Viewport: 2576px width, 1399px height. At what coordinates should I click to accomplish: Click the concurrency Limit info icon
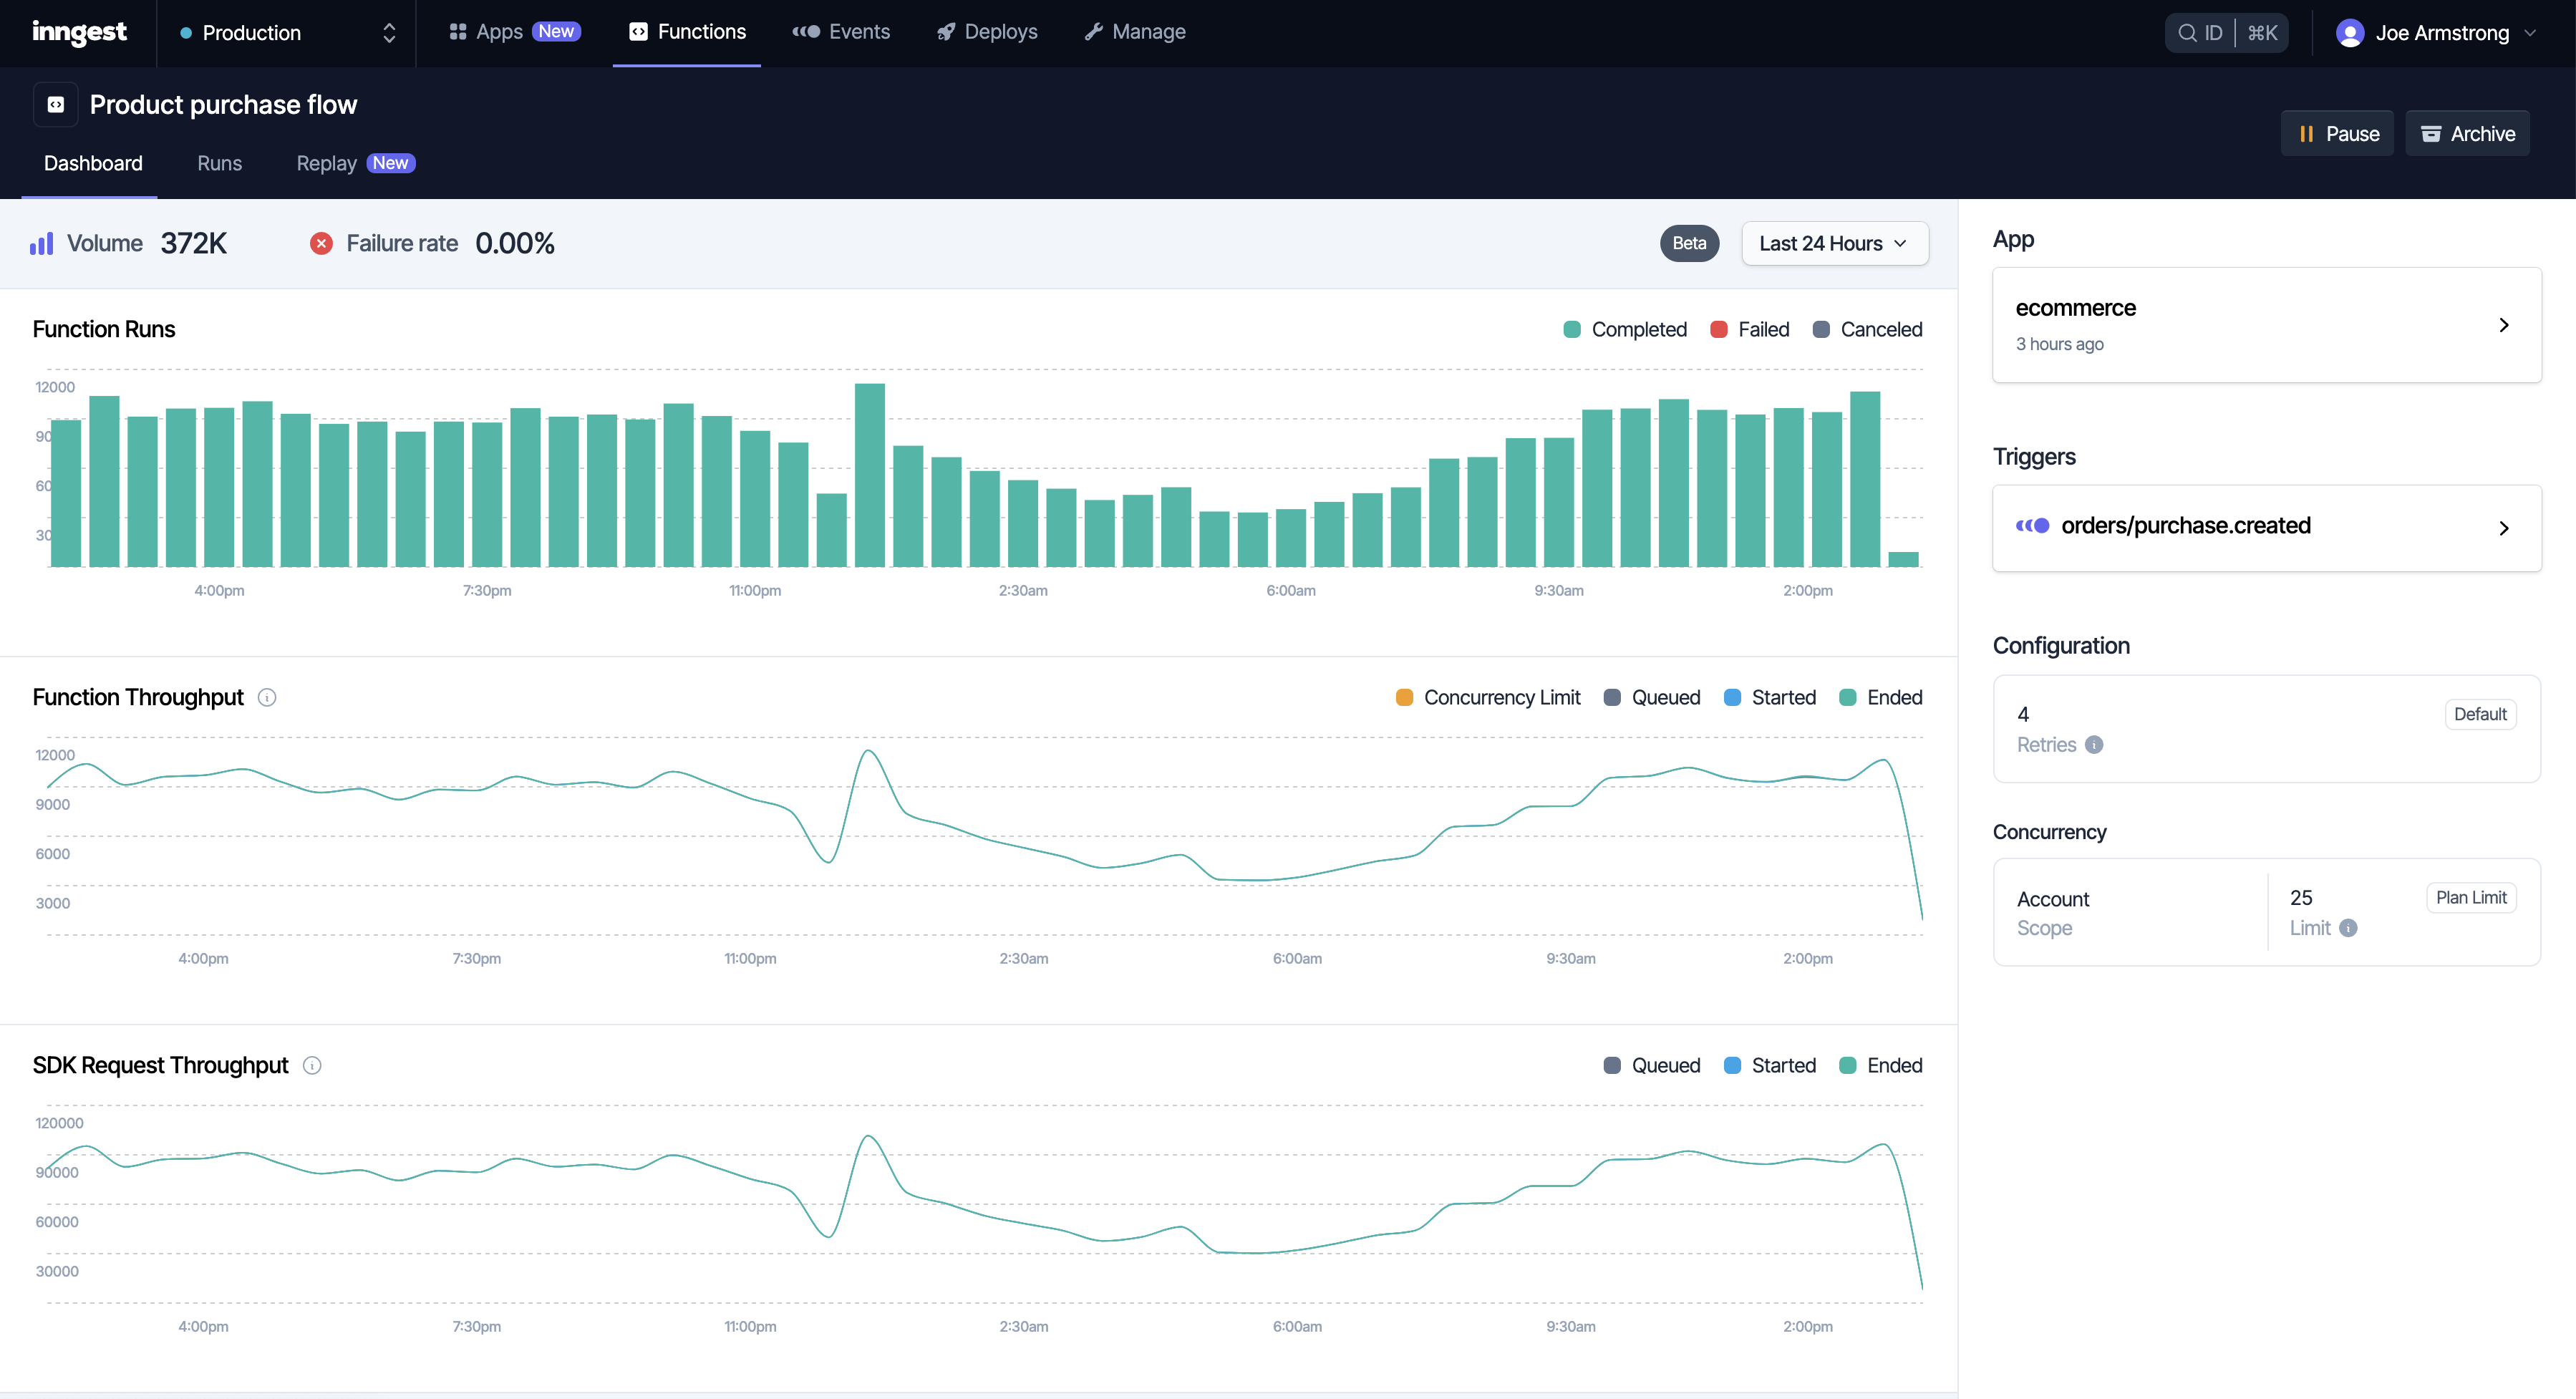coord(2349,928)
